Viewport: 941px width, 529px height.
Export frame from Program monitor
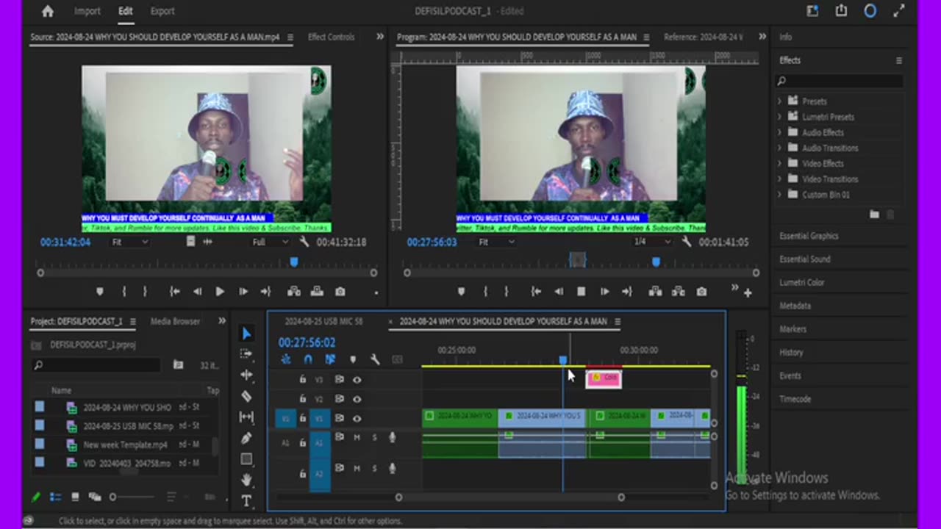(701, 292)
